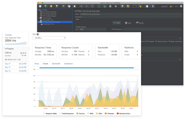Click the Shutdown icon in JMeter toolbar
186x119 pixels.
[116, 6]
